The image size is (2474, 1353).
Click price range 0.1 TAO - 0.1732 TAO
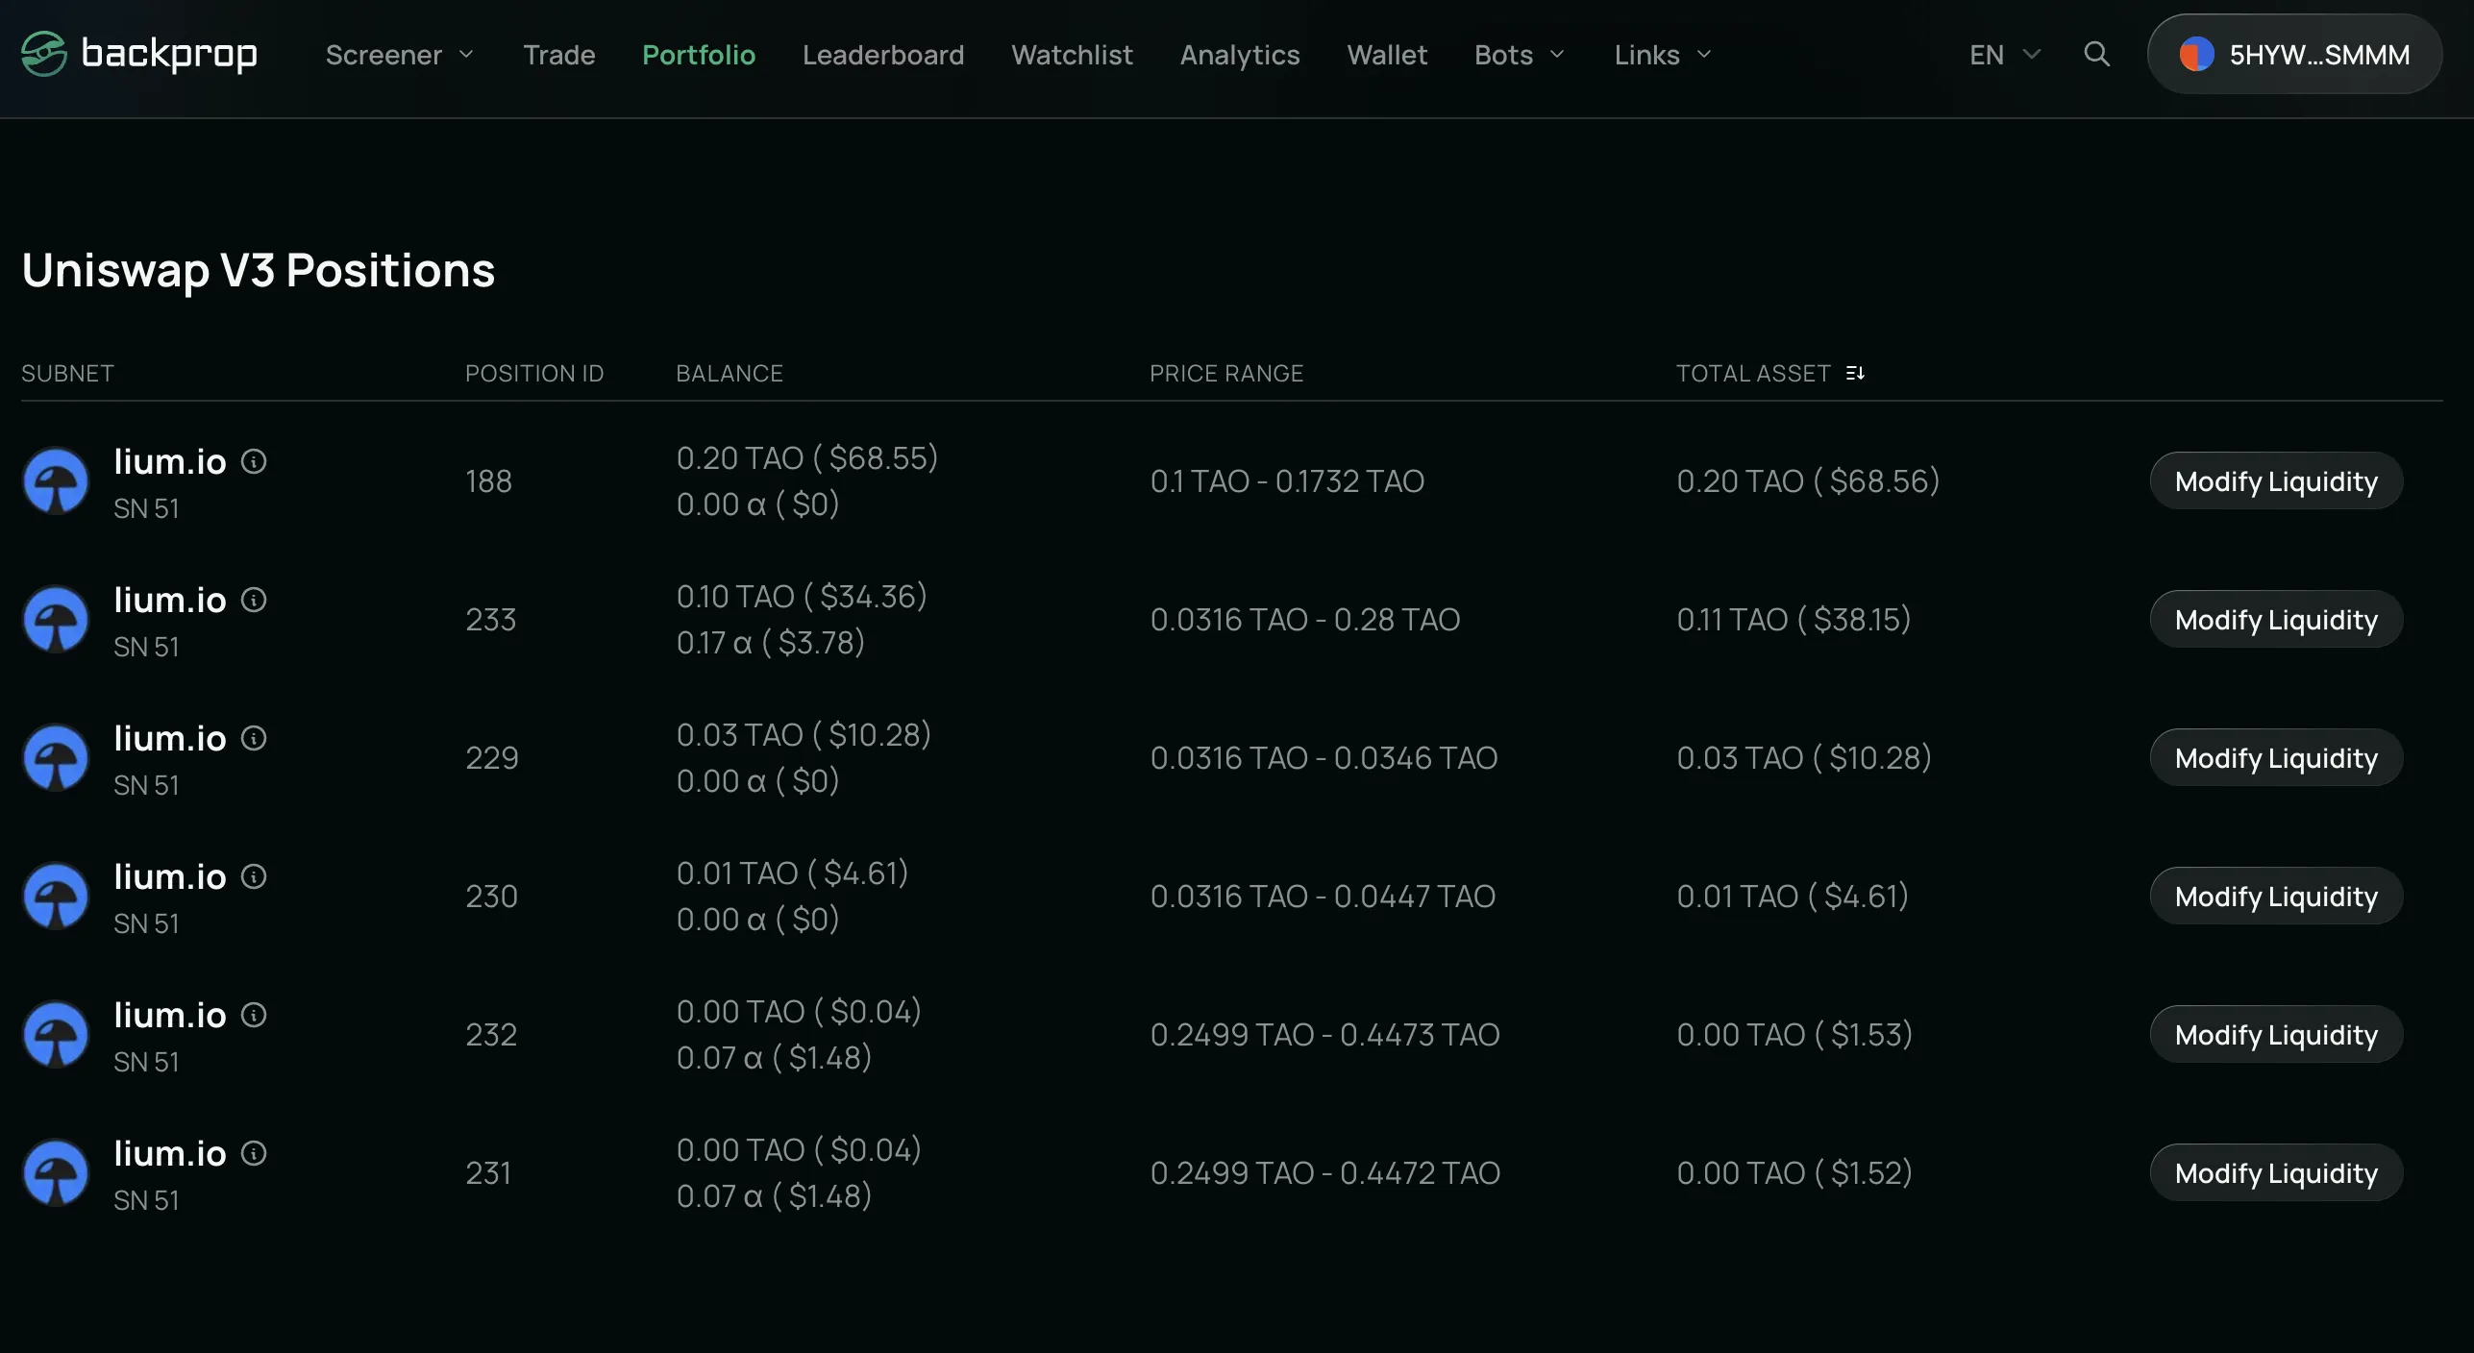tap(1287, 481)
